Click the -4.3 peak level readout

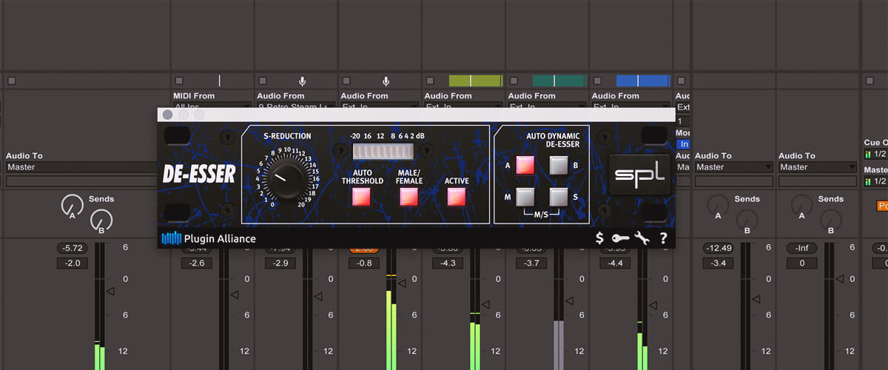point(448,263)
